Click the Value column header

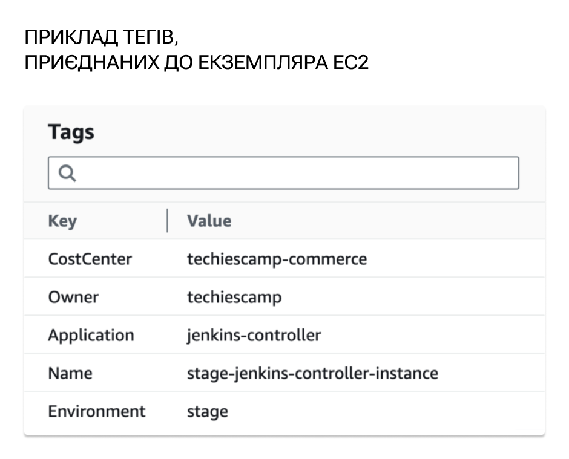click(209, 221)
